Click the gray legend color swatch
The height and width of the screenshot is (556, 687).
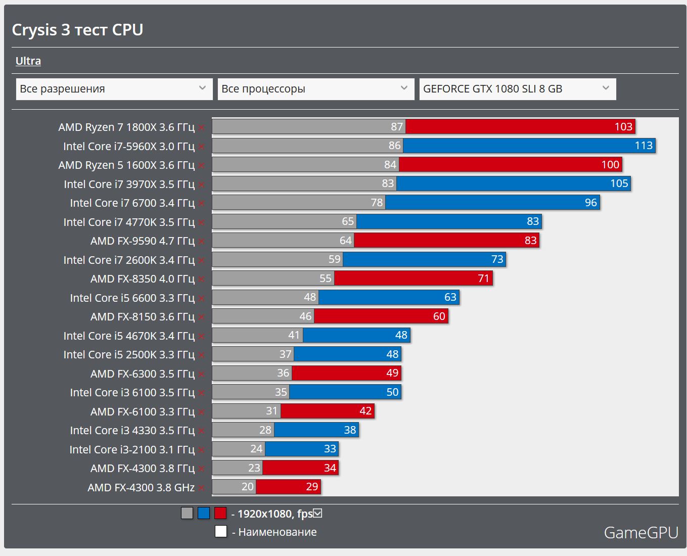point(187,514)
